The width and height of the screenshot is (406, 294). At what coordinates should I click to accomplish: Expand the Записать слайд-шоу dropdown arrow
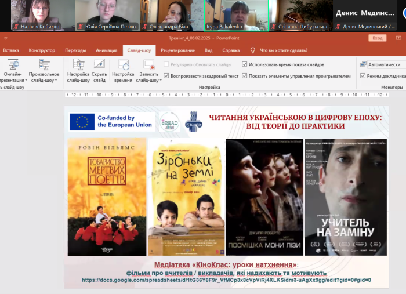point(161,81)
